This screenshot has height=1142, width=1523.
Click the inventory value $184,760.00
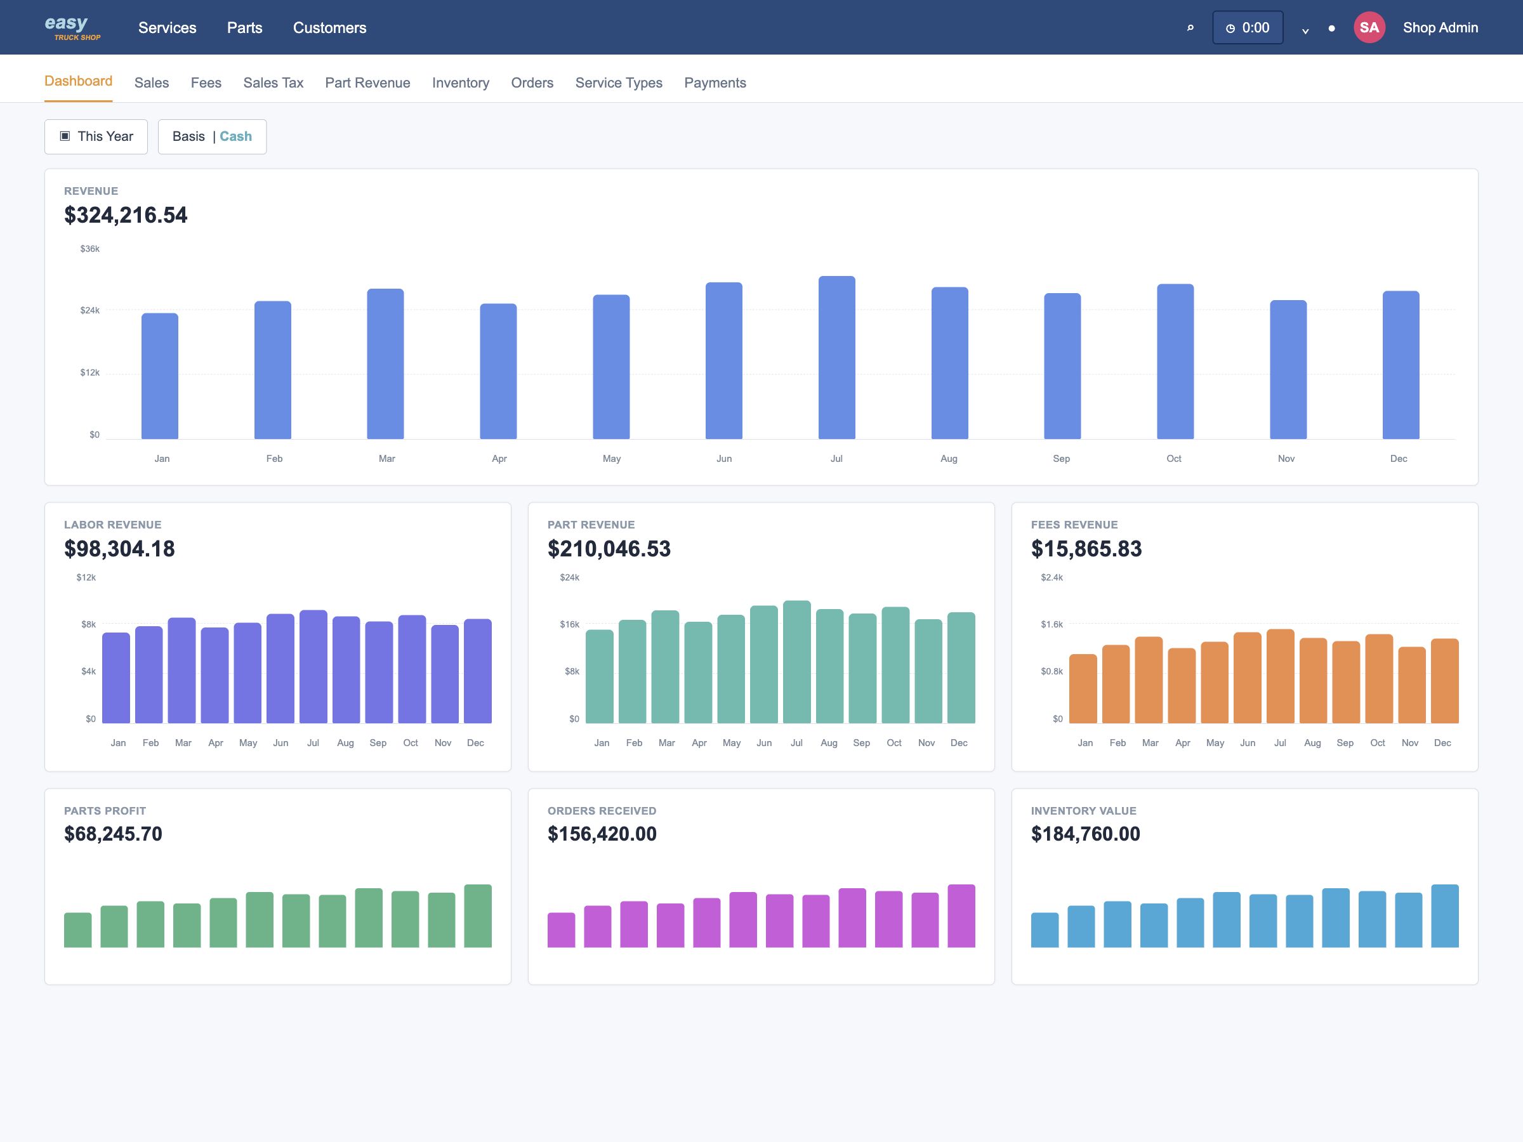point(1085,834)
